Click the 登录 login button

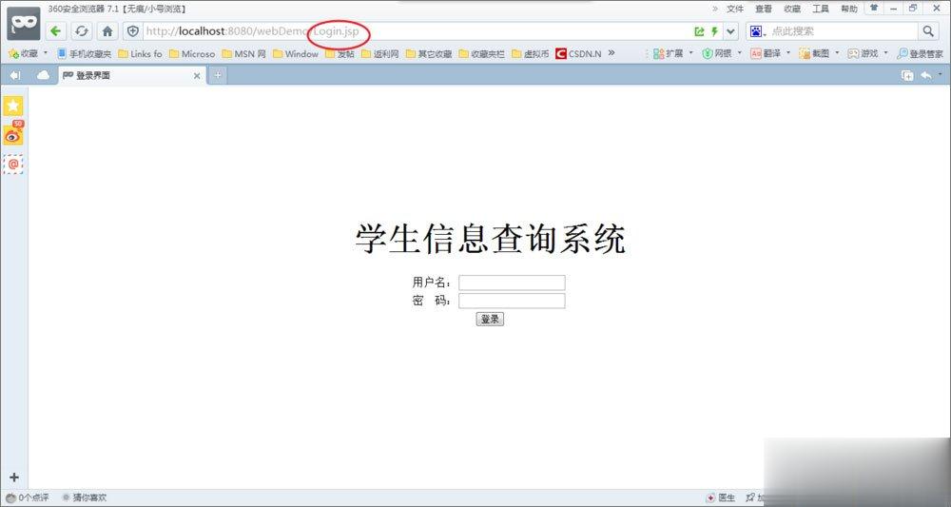point(490,319)
